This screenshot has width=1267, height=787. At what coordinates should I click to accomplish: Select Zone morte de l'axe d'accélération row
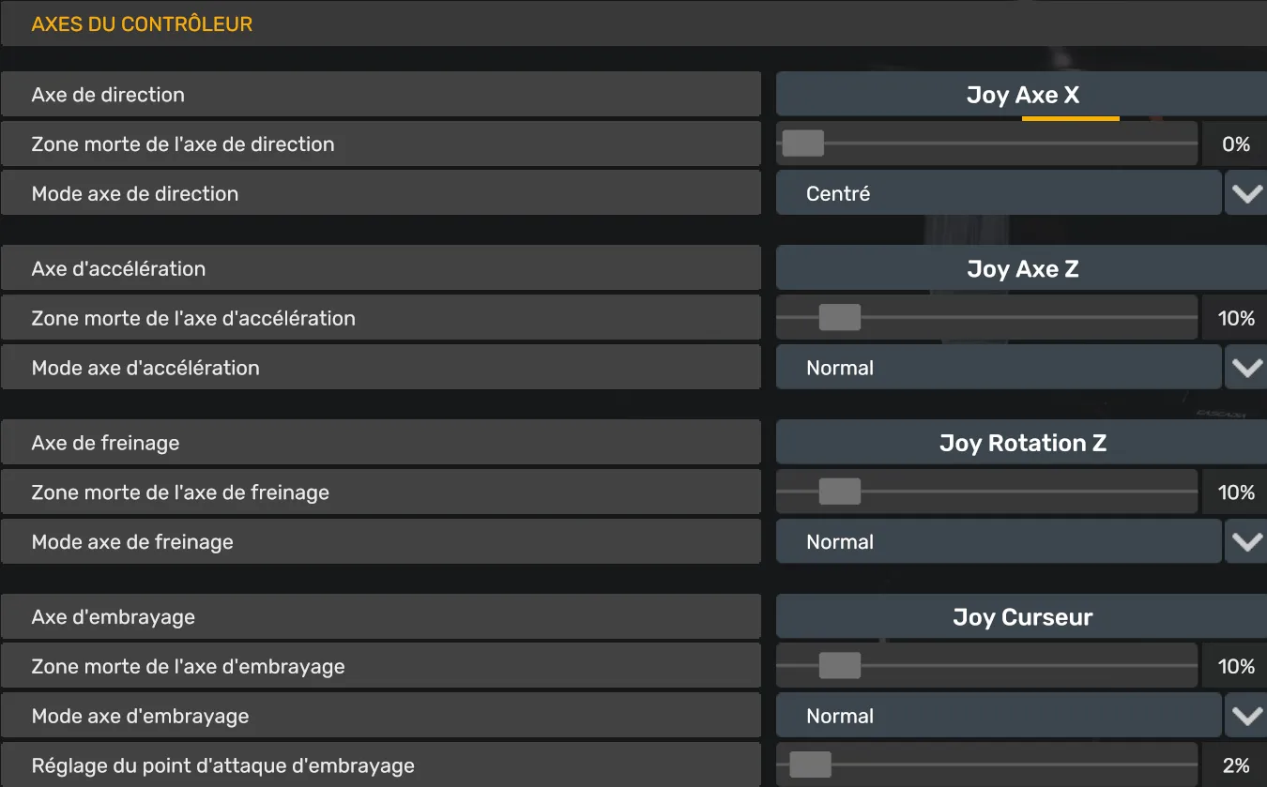pyautogui.click(x=380, y=318)
